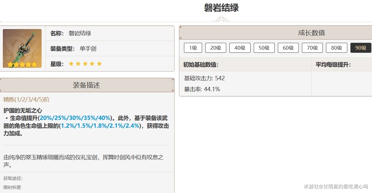Click the 磐岩结绿 weapon thumbnail image
This screenshot has width=372, height=193.
pyautogui.click(x=22, y=48)
